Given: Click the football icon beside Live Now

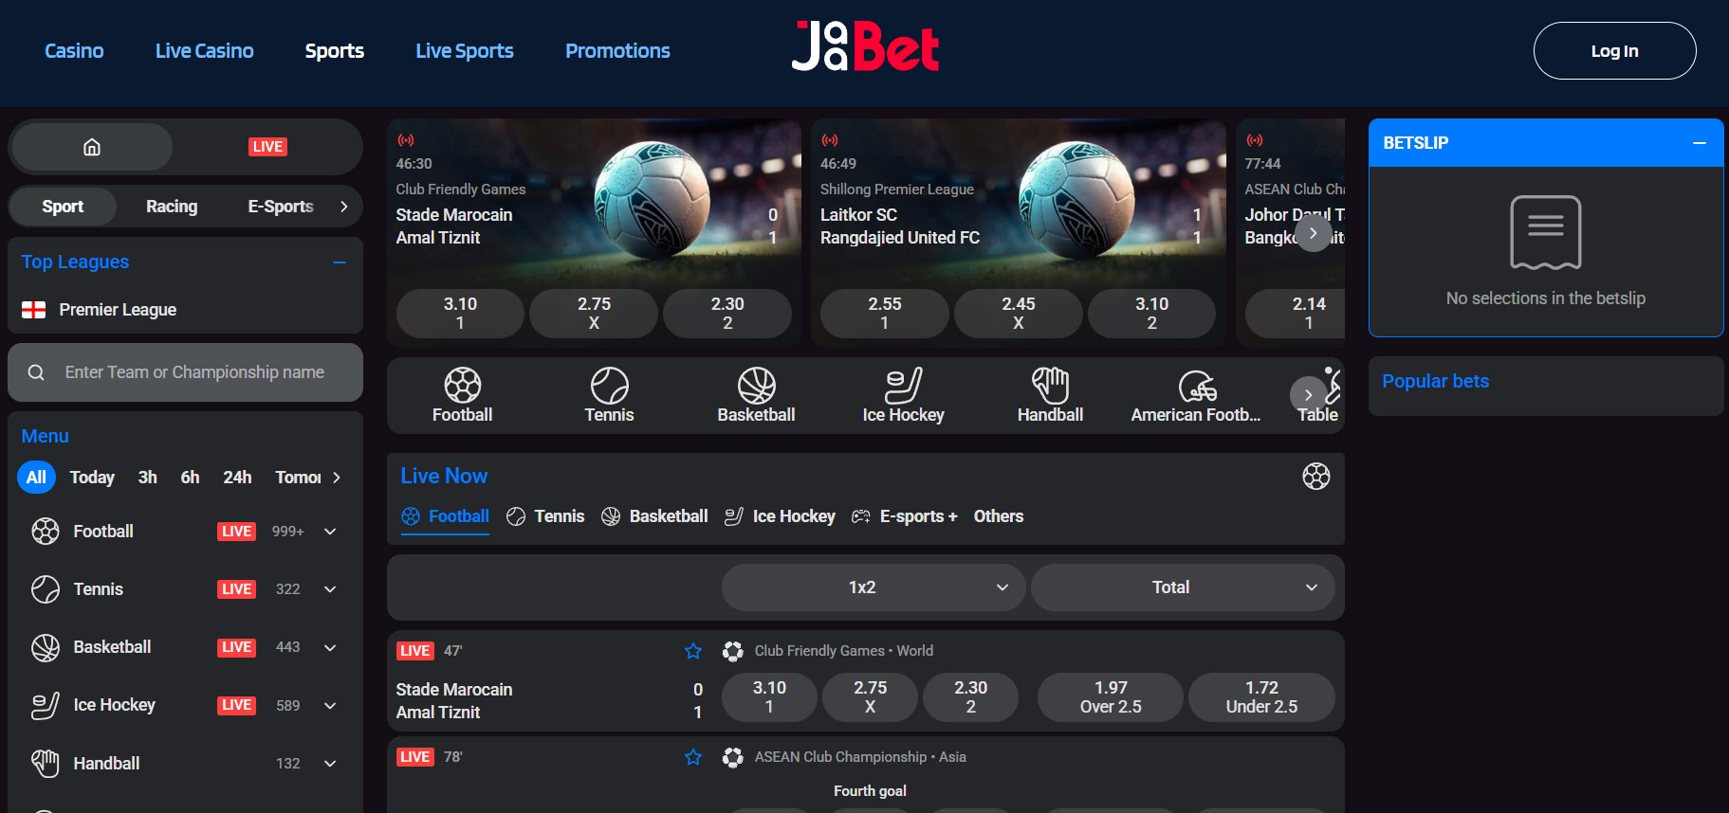Looking at the screenshot, I should [x=1315, y=476].
